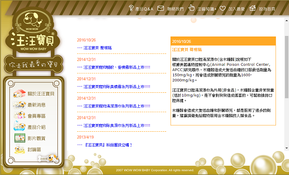
Task: Open 汪喵知識+ in the top menu
Action: (207, 9)
